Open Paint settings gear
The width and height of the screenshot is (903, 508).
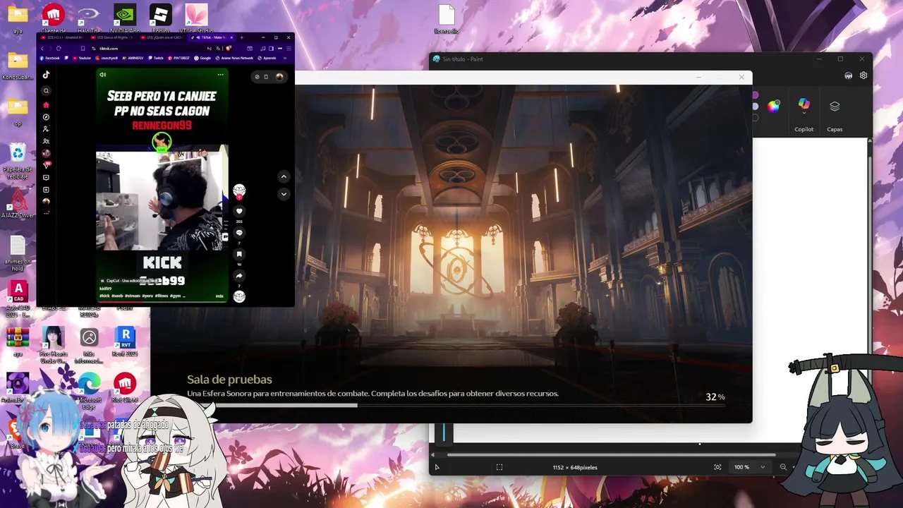point(863,75)
